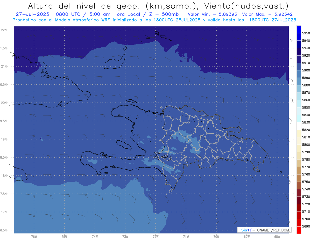Screen dimensions: 311x240
Task: Pick the colorbar swatch between 5890 and 5900
Action: click(x=299, y=74)
